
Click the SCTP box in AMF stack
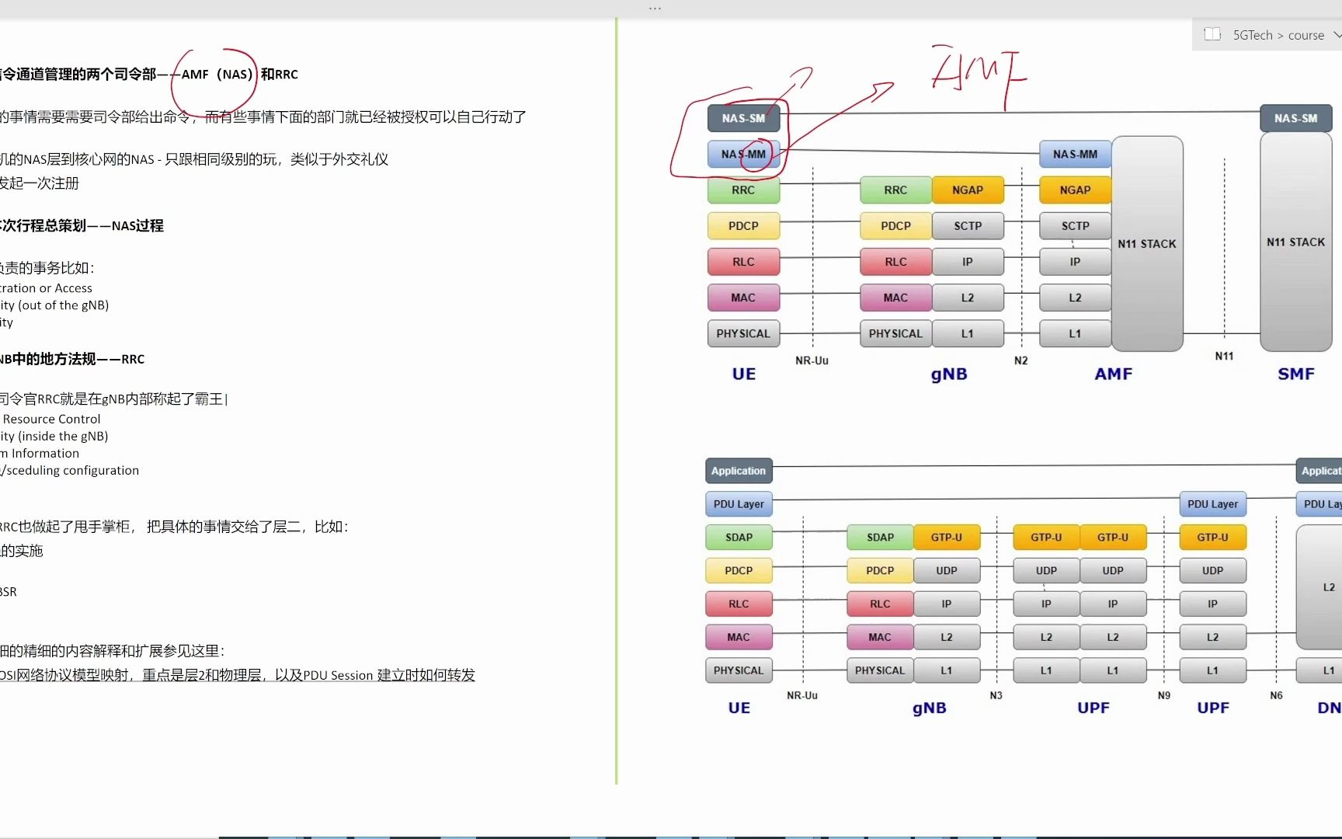tap(1075, 225)
